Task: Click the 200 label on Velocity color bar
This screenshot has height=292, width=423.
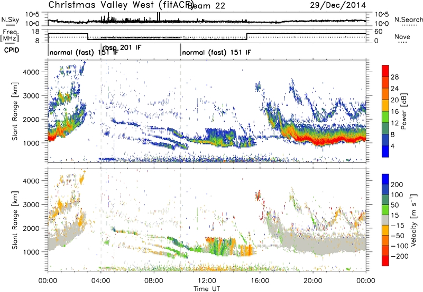Action: click(x=397, y=184)
